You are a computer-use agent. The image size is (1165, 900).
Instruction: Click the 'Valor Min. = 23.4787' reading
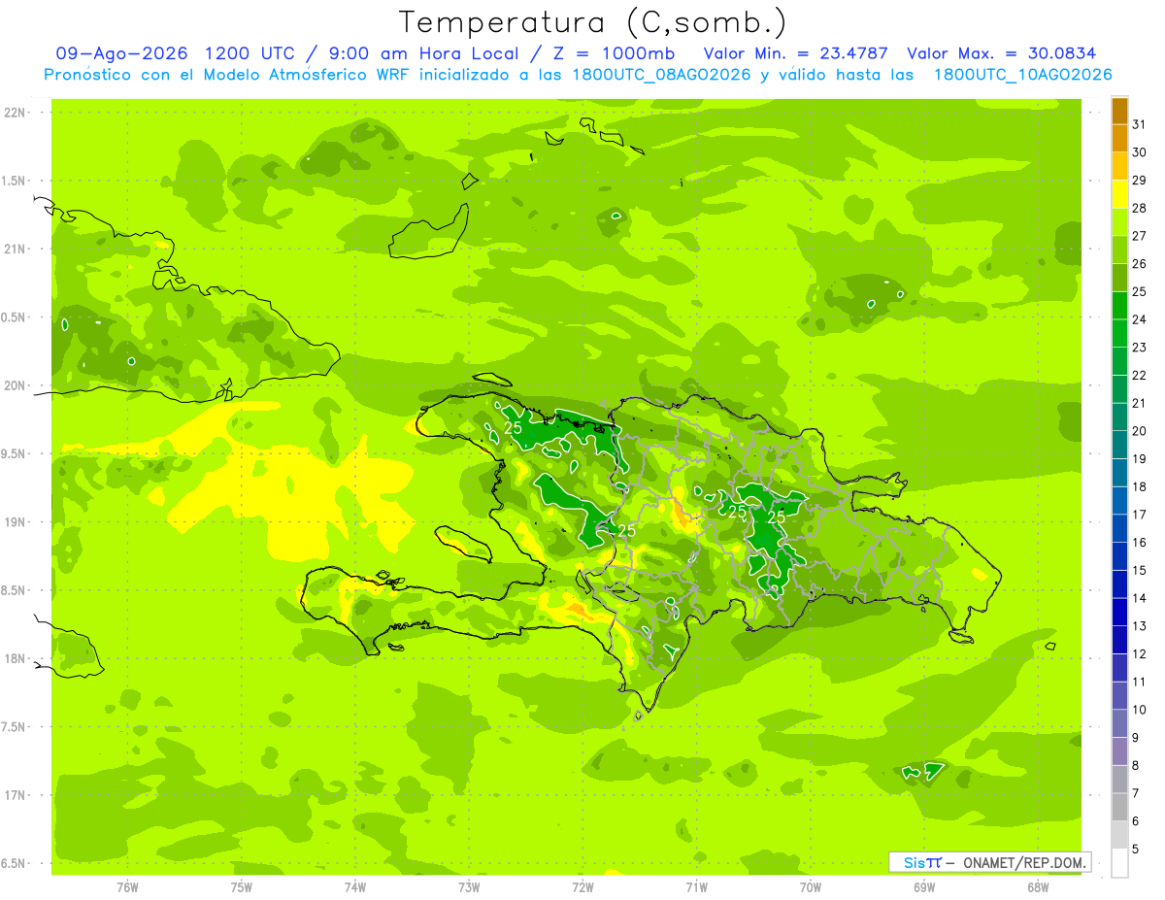(796, 53)
